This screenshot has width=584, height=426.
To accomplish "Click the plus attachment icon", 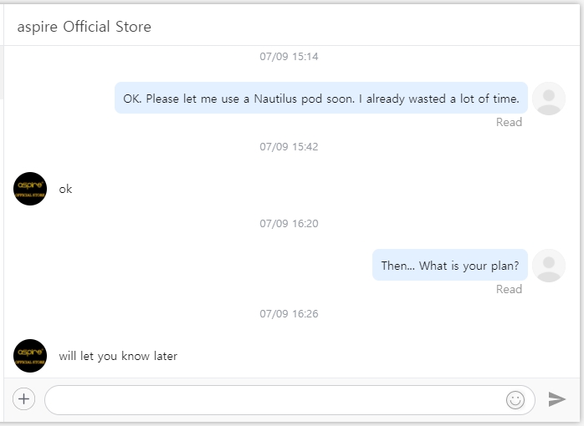I will [x=23, y=399].
